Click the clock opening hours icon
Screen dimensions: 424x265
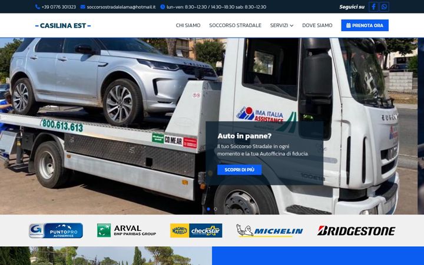point(163,6)
